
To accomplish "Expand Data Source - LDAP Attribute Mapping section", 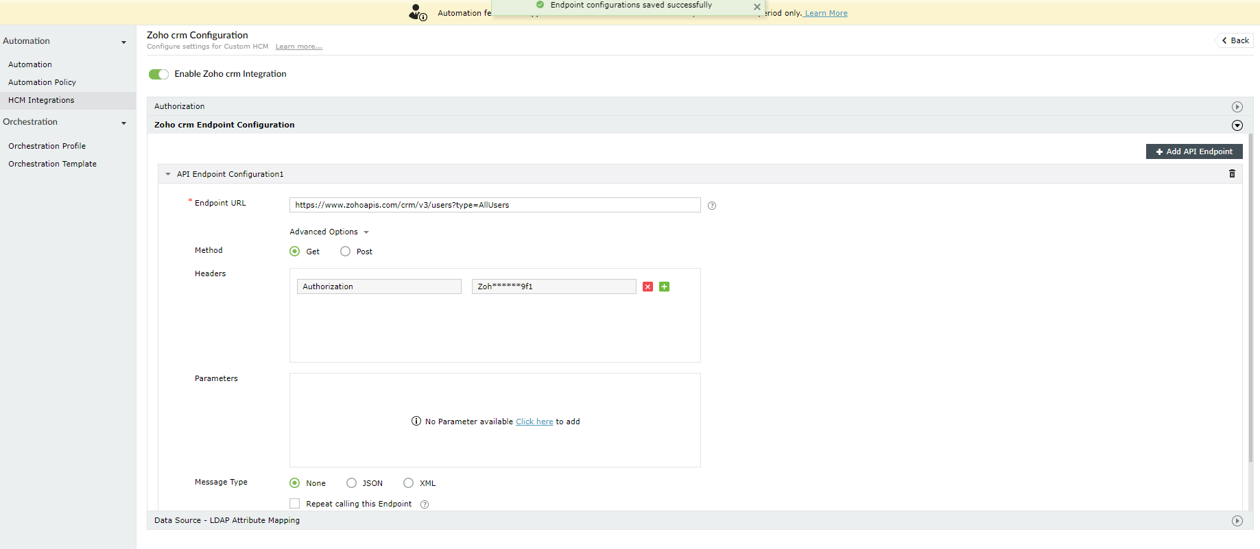I will (1237, 521).
